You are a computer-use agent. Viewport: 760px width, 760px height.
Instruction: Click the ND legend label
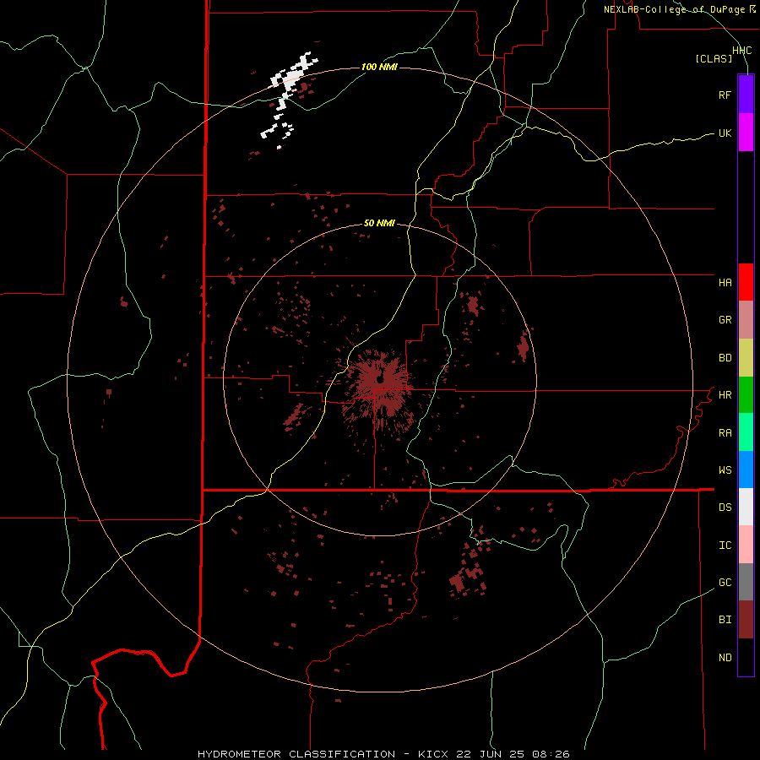(x=725, y=658)
